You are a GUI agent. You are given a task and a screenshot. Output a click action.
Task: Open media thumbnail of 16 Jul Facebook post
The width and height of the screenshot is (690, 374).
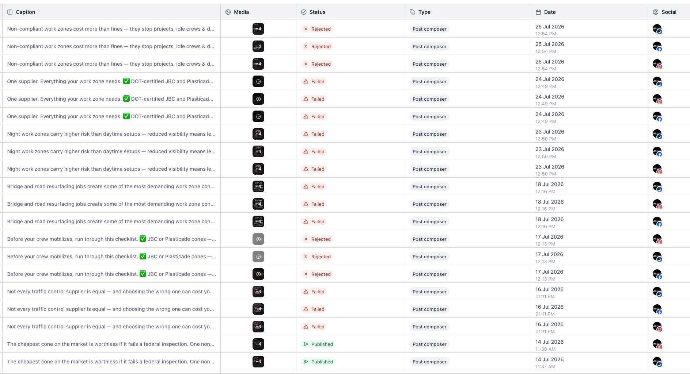point(258,309)
